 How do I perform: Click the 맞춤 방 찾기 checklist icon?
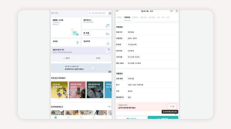point(107,51)
